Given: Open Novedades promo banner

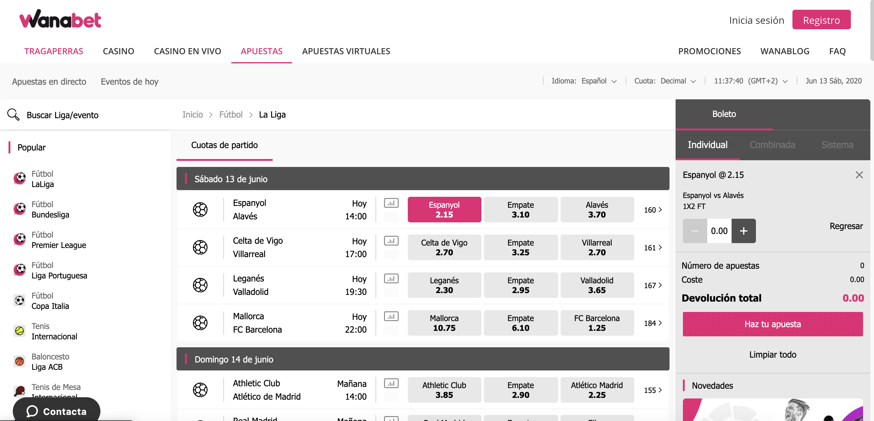Looking at the screenshot, I should (x=773, y=409).
